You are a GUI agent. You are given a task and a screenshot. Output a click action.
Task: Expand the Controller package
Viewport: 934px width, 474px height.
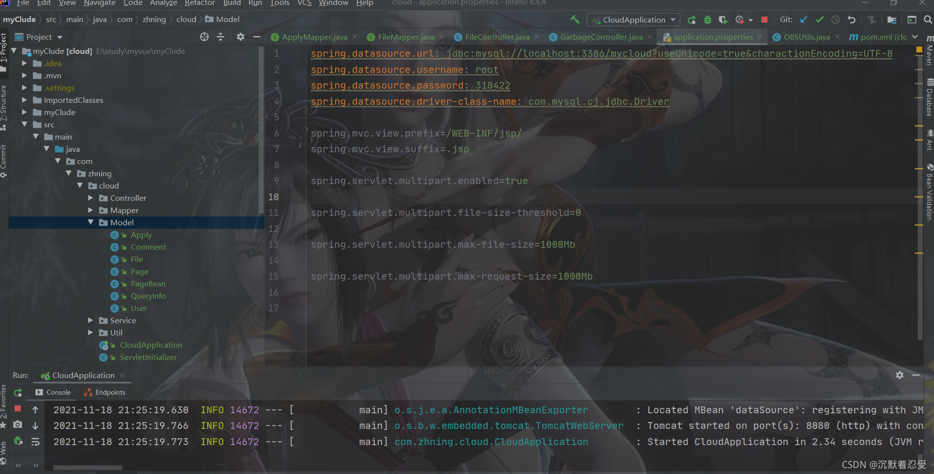click(90, 198)
